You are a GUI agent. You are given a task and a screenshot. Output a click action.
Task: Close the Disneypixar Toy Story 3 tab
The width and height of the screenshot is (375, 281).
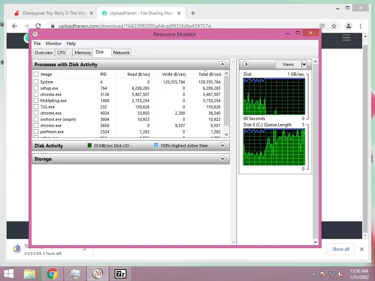(91, 13)
